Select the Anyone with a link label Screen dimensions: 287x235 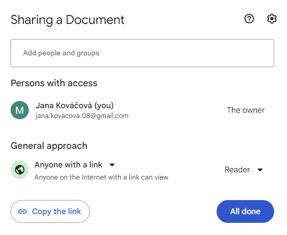click(68, 165)
